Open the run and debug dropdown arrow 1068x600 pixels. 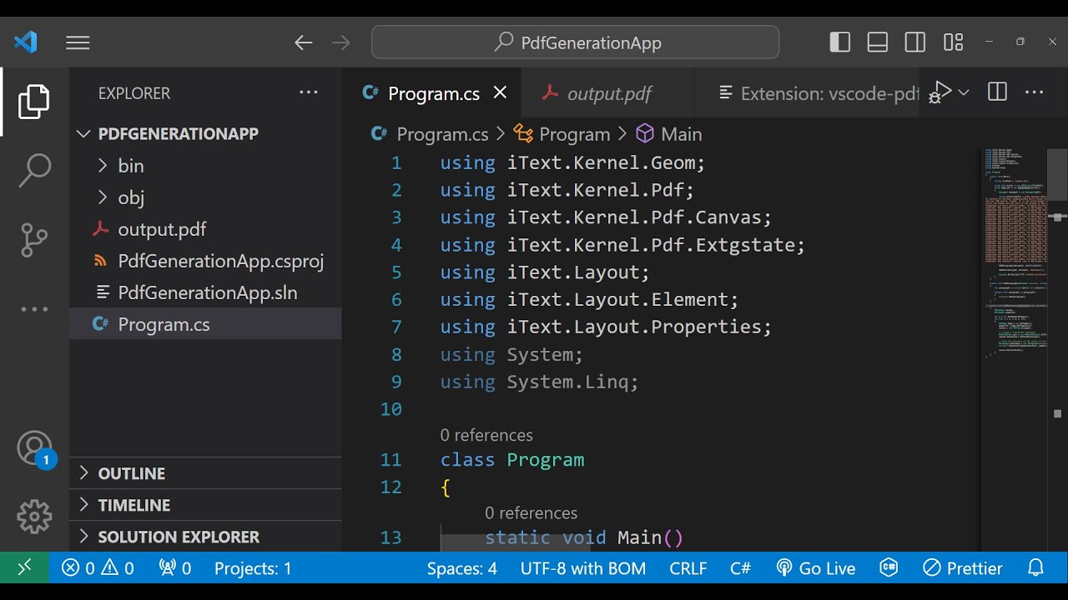click(964, 92)
